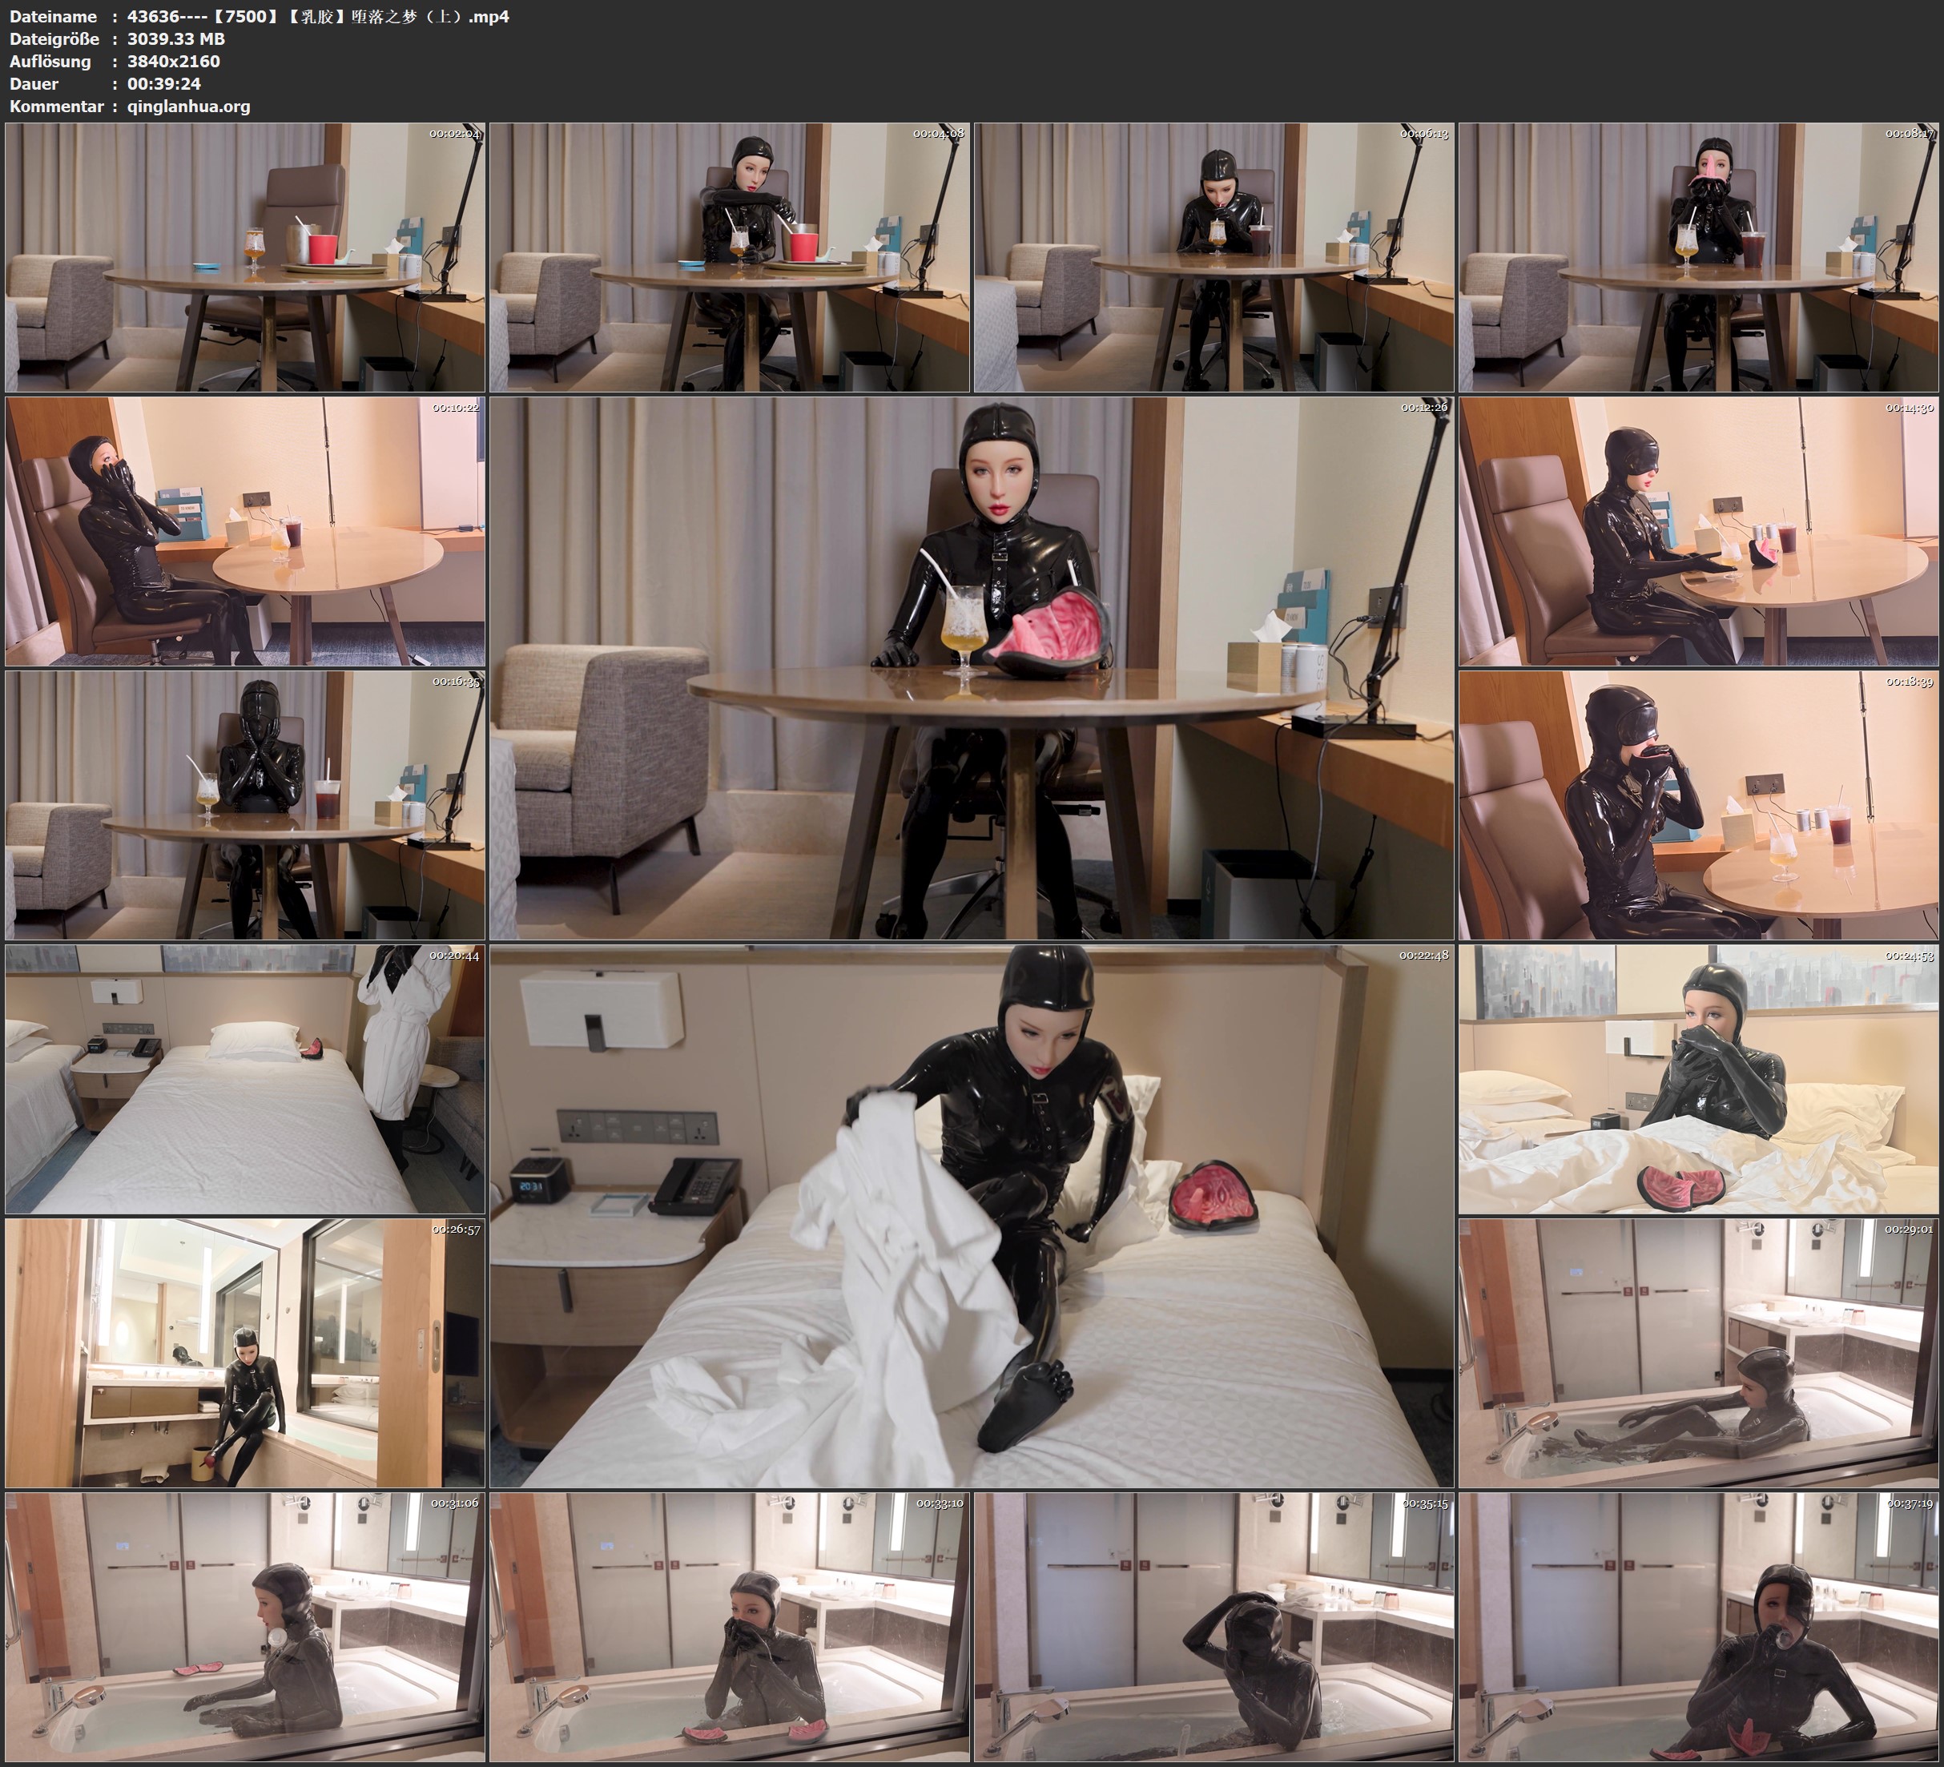Click the large frame timestamped 00:12:26
Screen dimensions: 1944x1767
click(x=971, y=668)
